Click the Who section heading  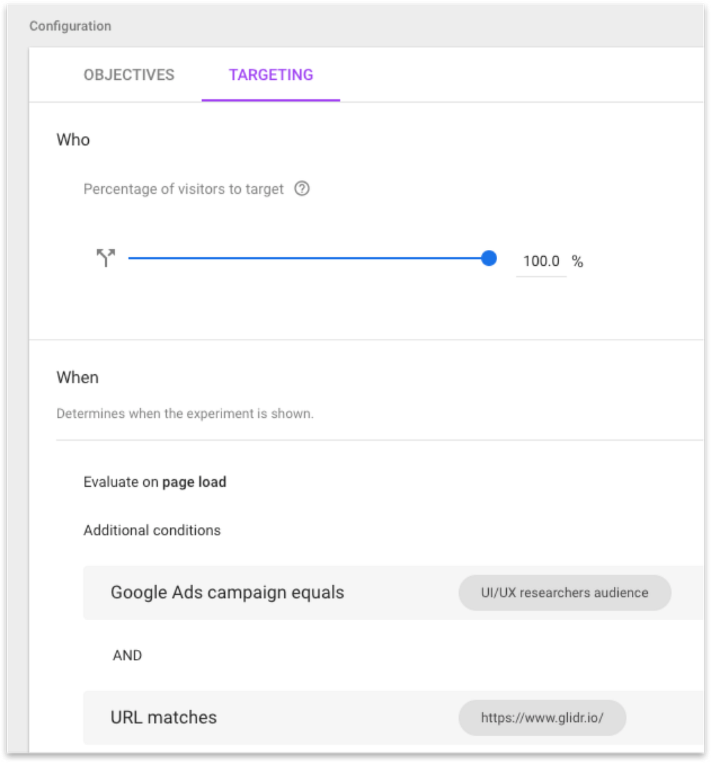pos(73,140)
